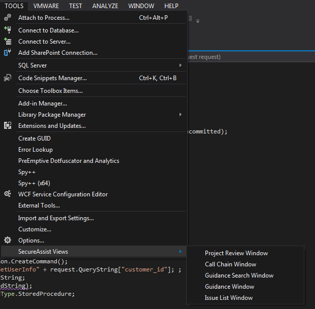Screen dimensions: 315x309
Task: Click the Attach to Process gears icon
Action: pos(8,17)
